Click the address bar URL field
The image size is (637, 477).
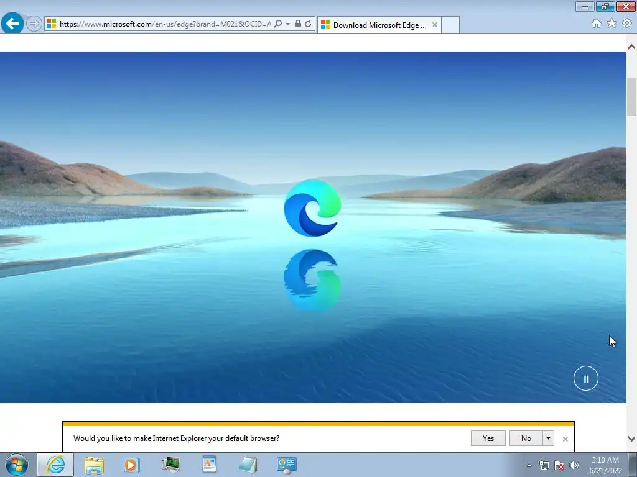[x=165, y=24]
